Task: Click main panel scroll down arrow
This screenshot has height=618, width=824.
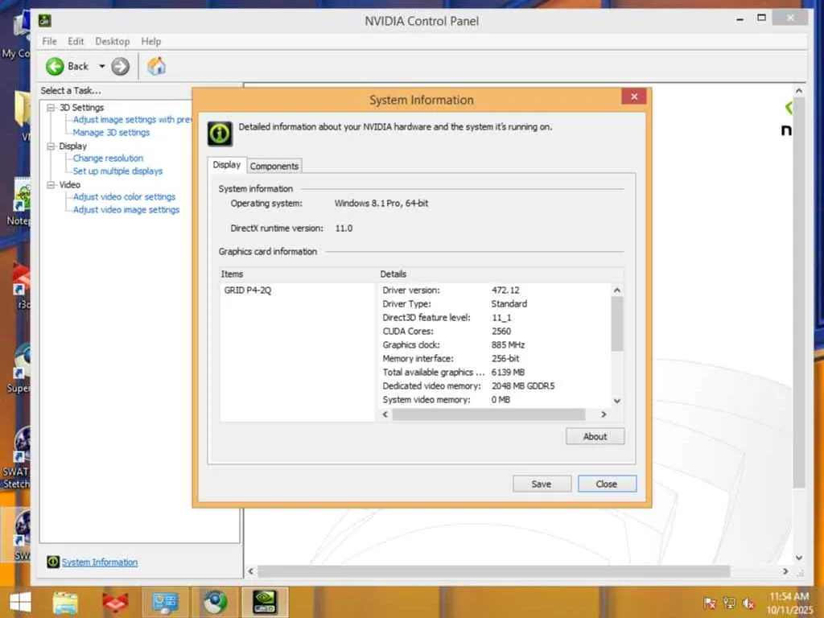Action: point(799,558)
